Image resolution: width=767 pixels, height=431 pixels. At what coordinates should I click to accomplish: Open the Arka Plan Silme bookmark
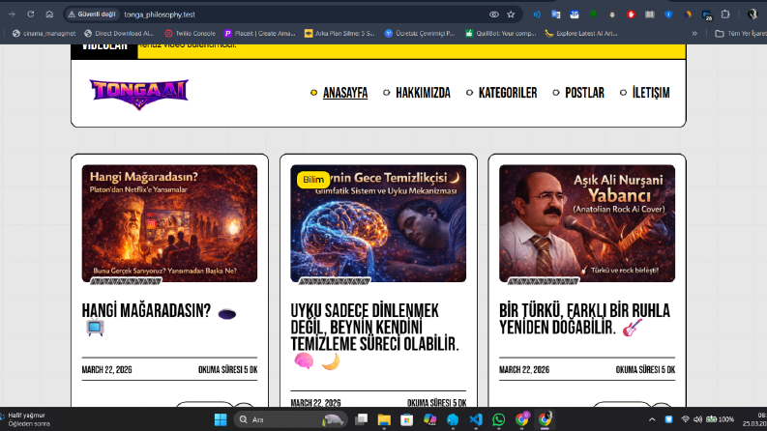point(339,33)
